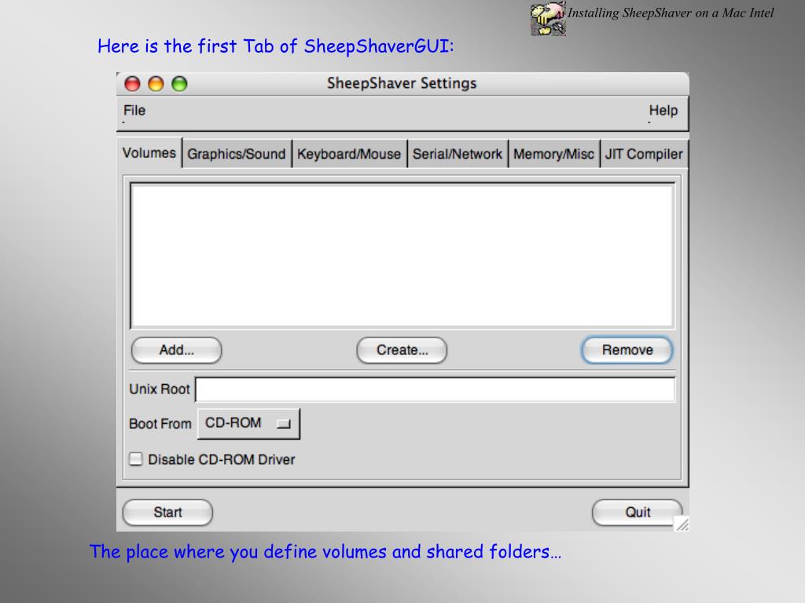This screenshot has width=805, height=603.
Task: Open the Boot From CD-ROM dropdown
Action: 248,423
